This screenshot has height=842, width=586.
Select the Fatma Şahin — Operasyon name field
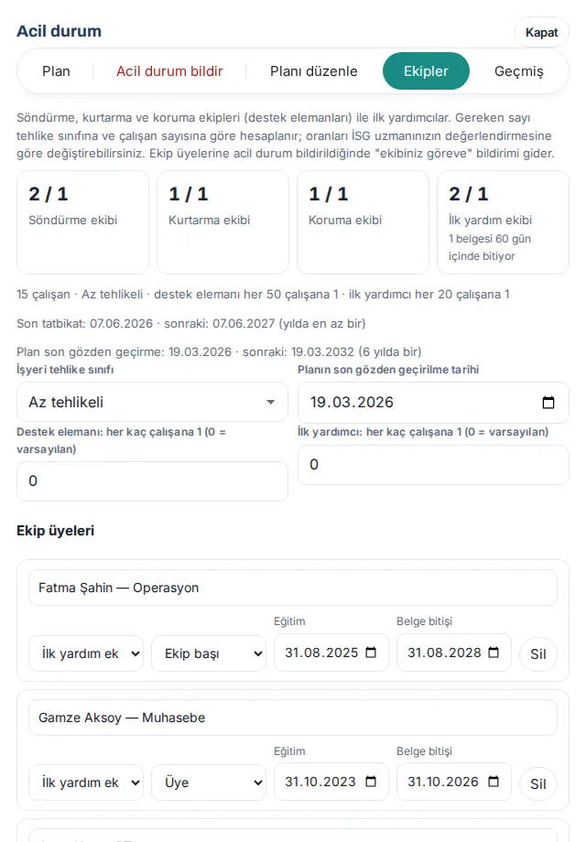[293, 588]
